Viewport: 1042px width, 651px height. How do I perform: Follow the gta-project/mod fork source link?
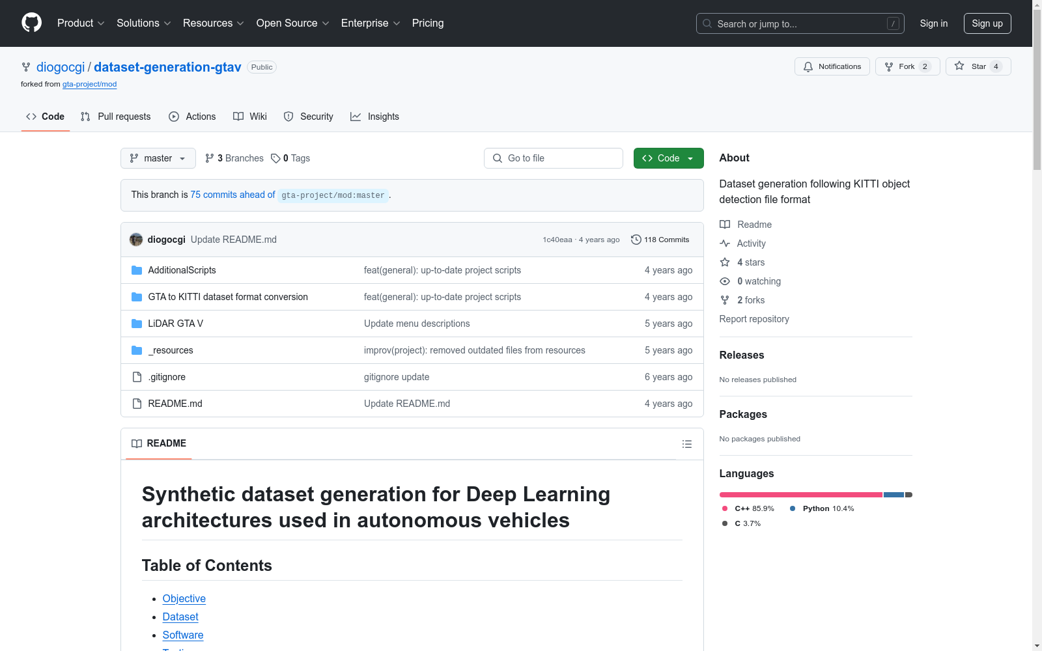point(89,84)
